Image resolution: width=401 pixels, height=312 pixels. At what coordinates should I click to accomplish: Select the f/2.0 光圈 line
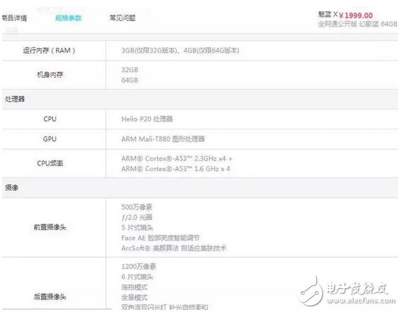(137, 217)
